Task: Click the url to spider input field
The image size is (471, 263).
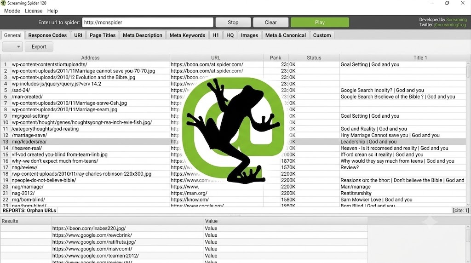Action: pos(148,22)
